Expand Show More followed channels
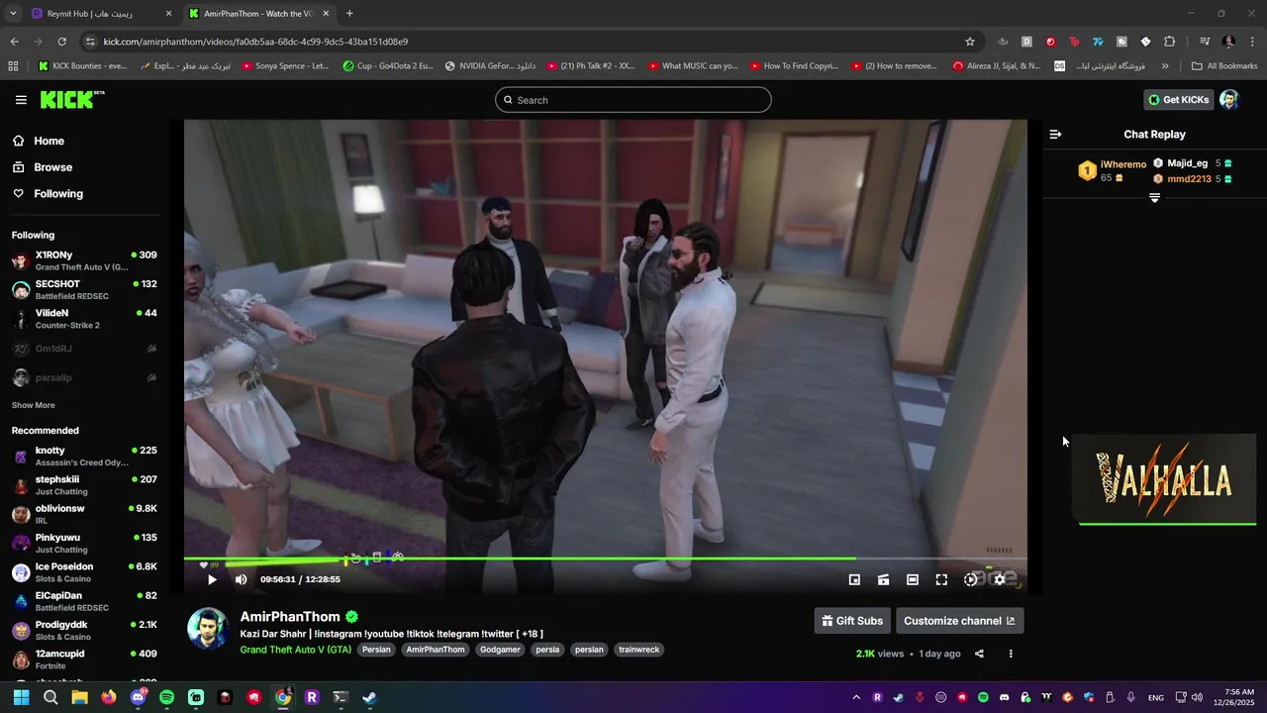Viewport: 1267px width, 713px height. coord(33,405)
